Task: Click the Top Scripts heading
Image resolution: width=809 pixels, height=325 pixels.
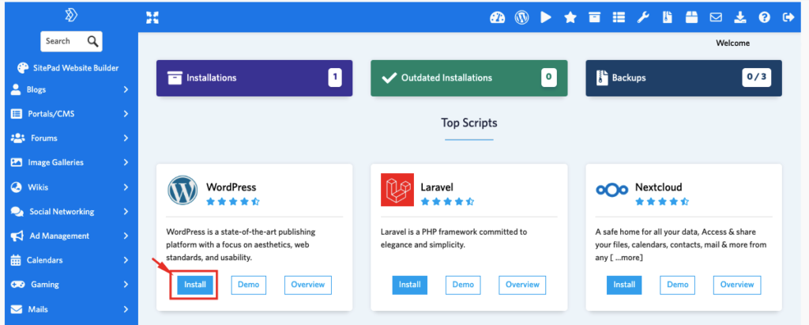Action: [469, 123]
